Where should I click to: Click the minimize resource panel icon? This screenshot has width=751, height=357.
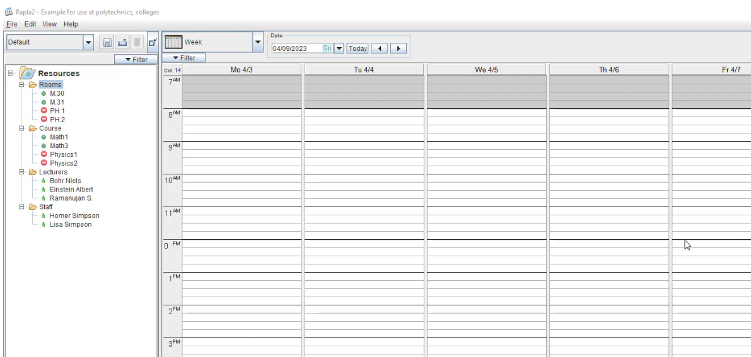coord(153,42)
